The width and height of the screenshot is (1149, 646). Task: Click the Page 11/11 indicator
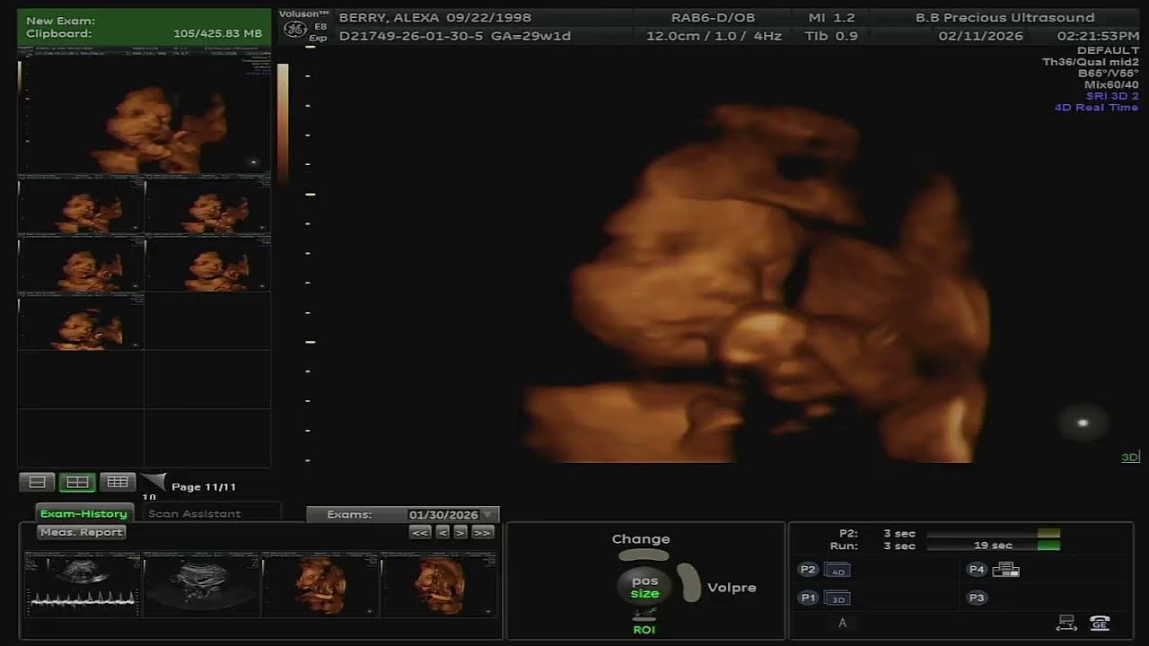click(x=204, y=487)
